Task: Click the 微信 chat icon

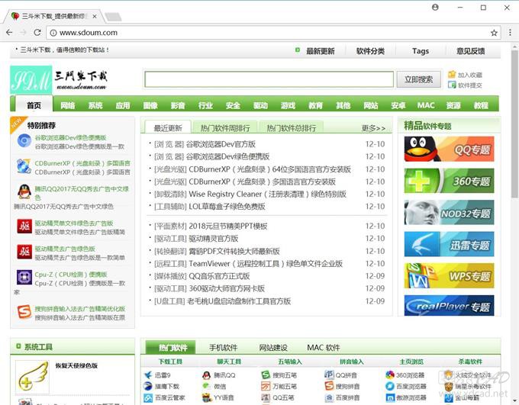Action: [207, 386]
